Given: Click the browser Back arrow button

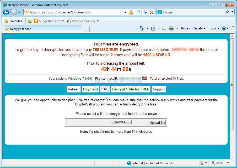Looking at the screenshot, I should click(x=6, y=12).
